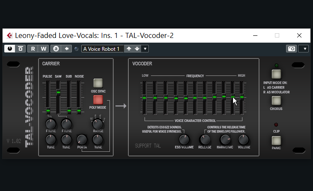Enable Read automation (R) button

pyautogui.click(x=33, y=49)
